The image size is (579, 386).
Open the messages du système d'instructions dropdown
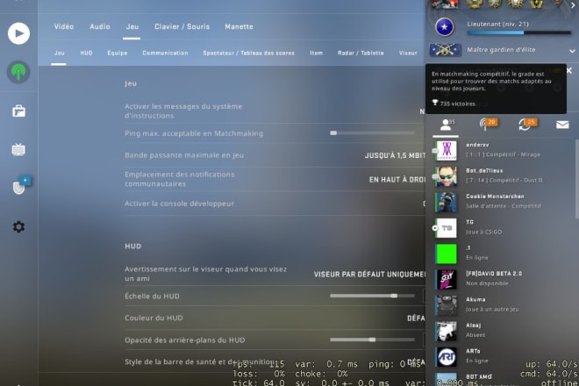coord(422,111)
